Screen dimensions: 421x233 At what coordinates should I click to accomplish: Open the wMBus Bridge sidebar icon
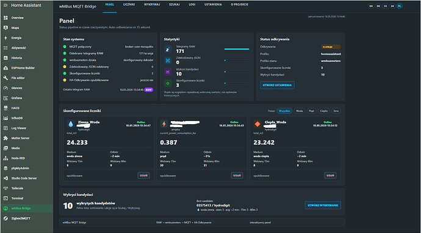5,208
